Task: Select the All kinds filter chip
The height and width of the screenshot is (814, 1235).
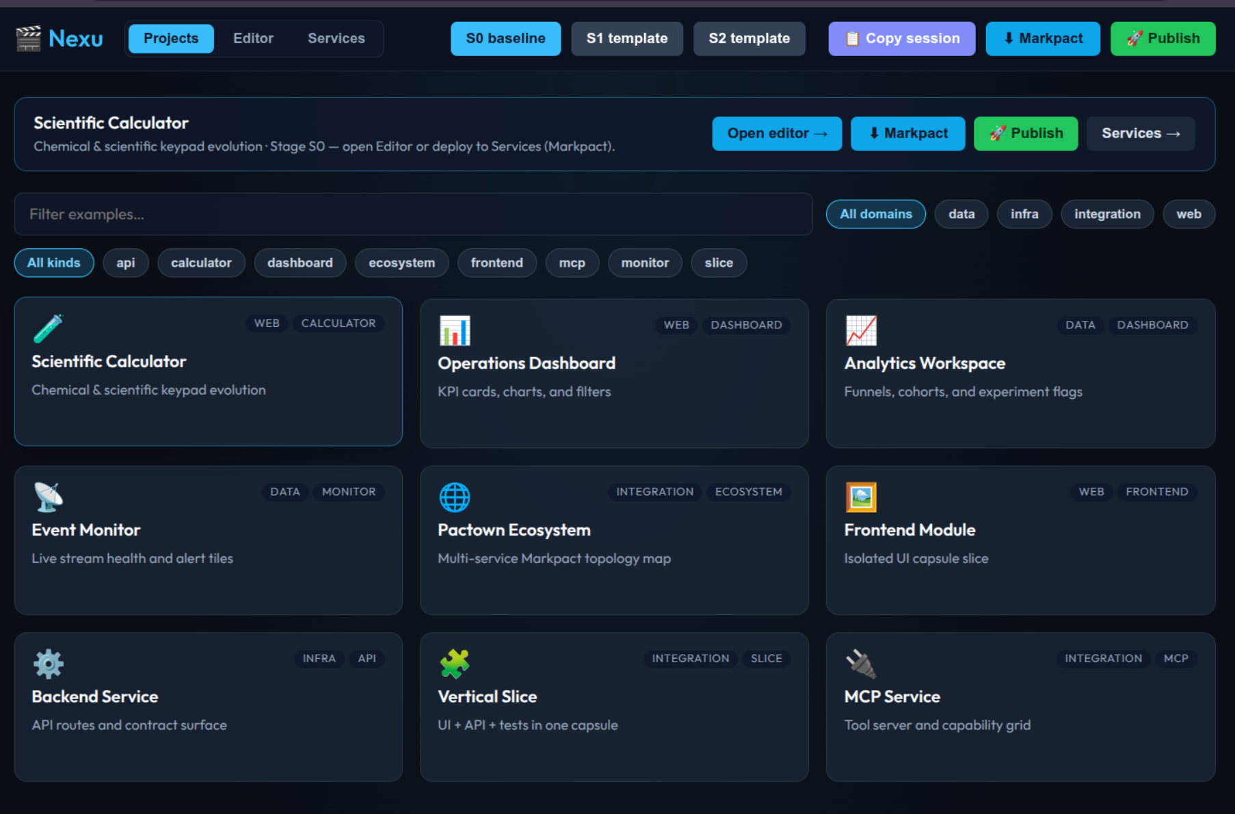Action: (x=54, y=263)
